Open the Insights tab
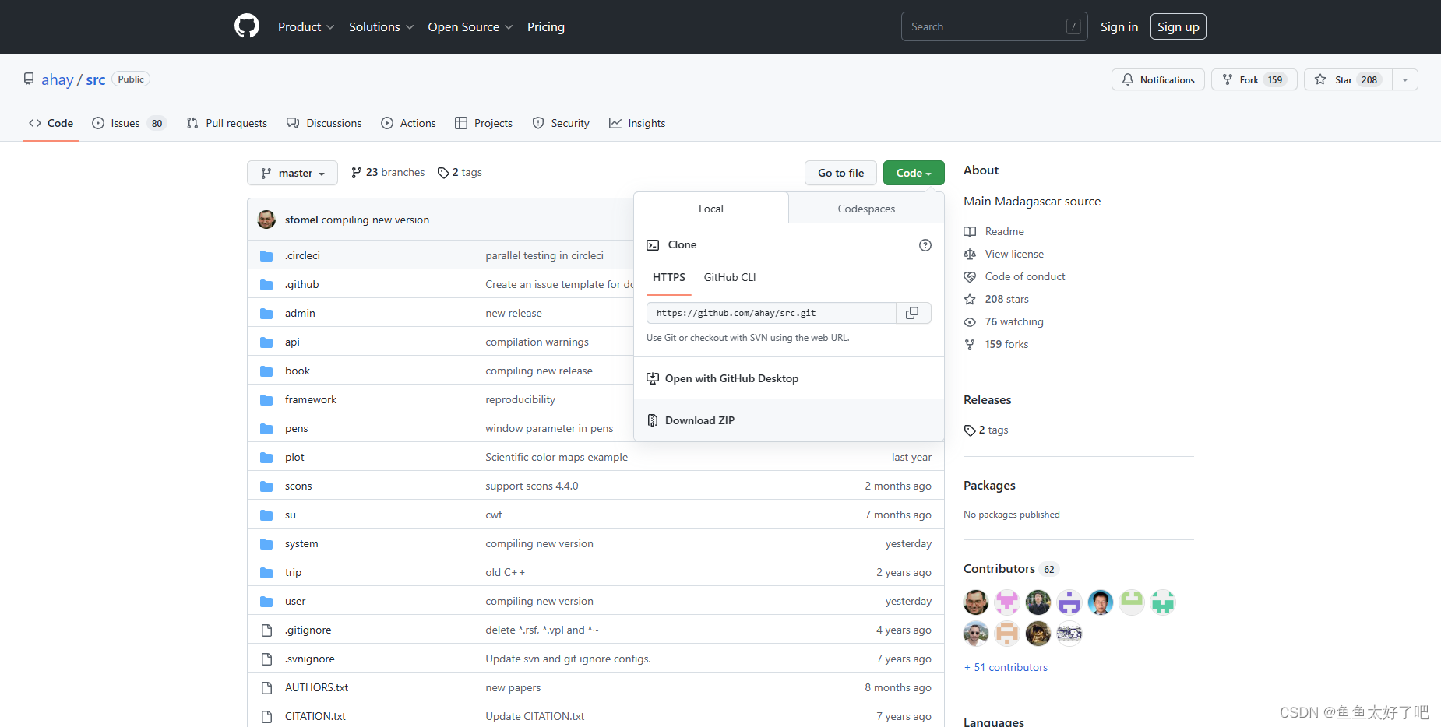This screenshot has height=727, width=1441. pos(637,123)
